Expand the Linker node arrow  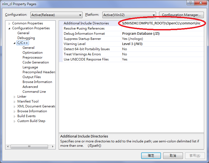click(14, 97)
